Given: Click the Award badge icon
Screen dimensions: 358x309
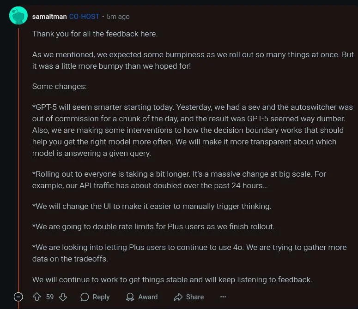Looking at the screenshot, I should pyautogui.click(x=131, y=297).
